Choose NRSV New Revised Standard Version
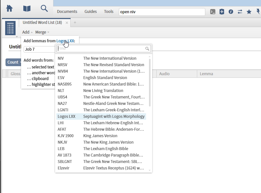 click(101, 65)
